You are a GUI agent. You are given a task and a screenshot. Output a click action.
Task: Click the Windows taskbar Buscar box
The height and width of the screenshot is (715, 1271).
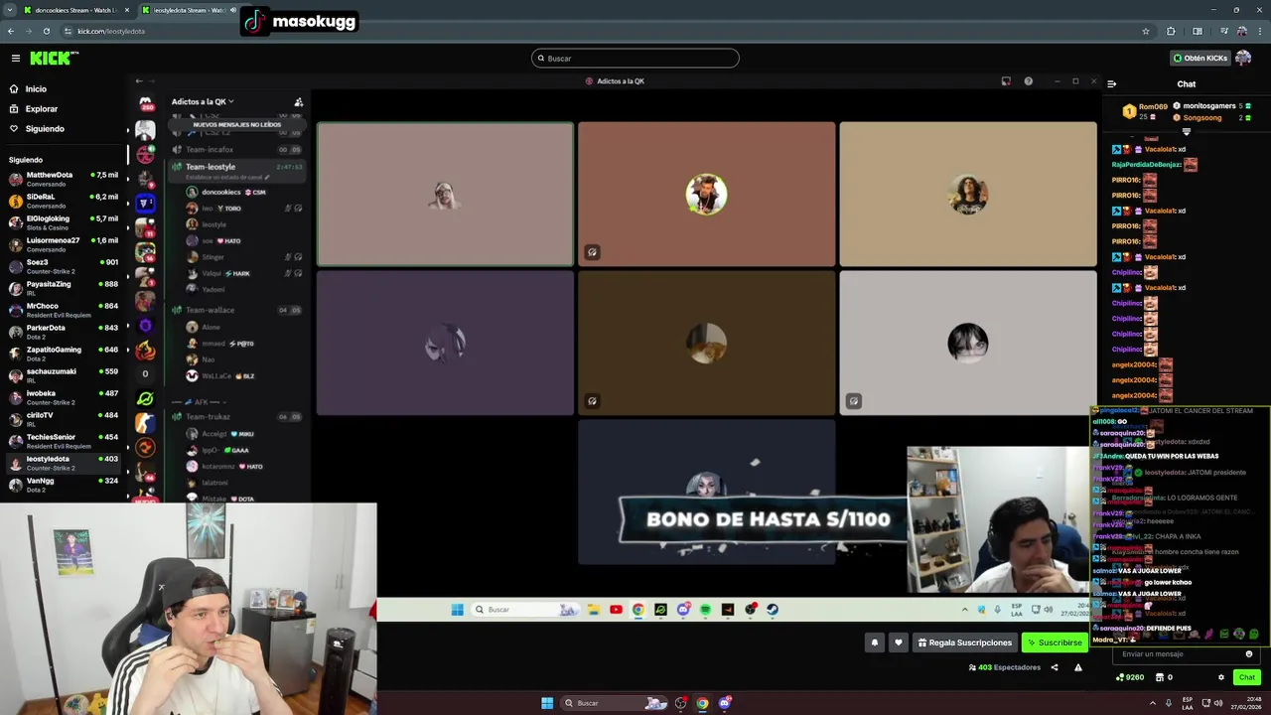coord(613,703)
